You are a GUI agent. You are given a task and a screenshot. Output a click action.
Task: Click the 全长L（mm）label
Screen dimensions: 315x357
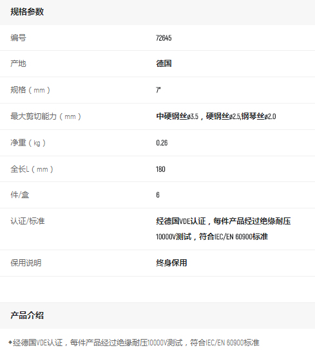(32, 169)
